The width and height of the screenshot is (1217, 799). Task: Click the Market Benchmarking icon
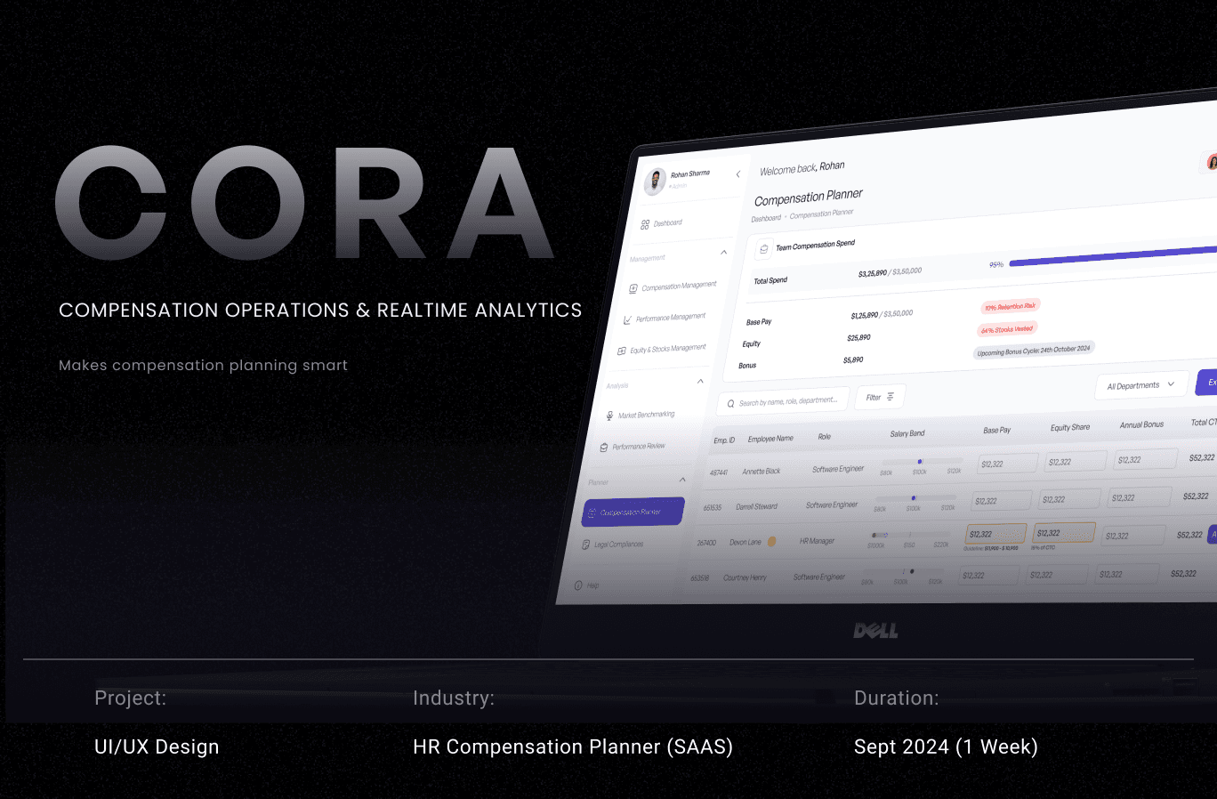coord(609,416)
